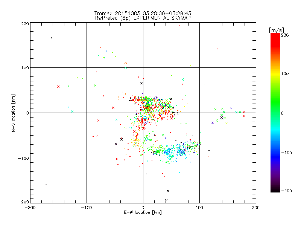
Task: Click the y-axis tick label "100"
Action: pos(25,68)
